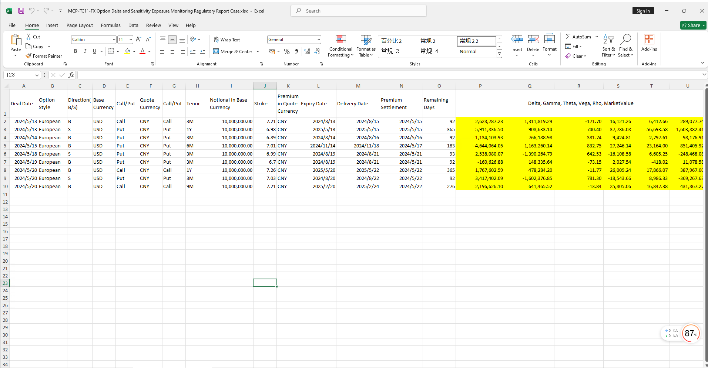Click Accounting Number Format icon
This screenshot has height=368, width=708.
click(x=272, y=51)
